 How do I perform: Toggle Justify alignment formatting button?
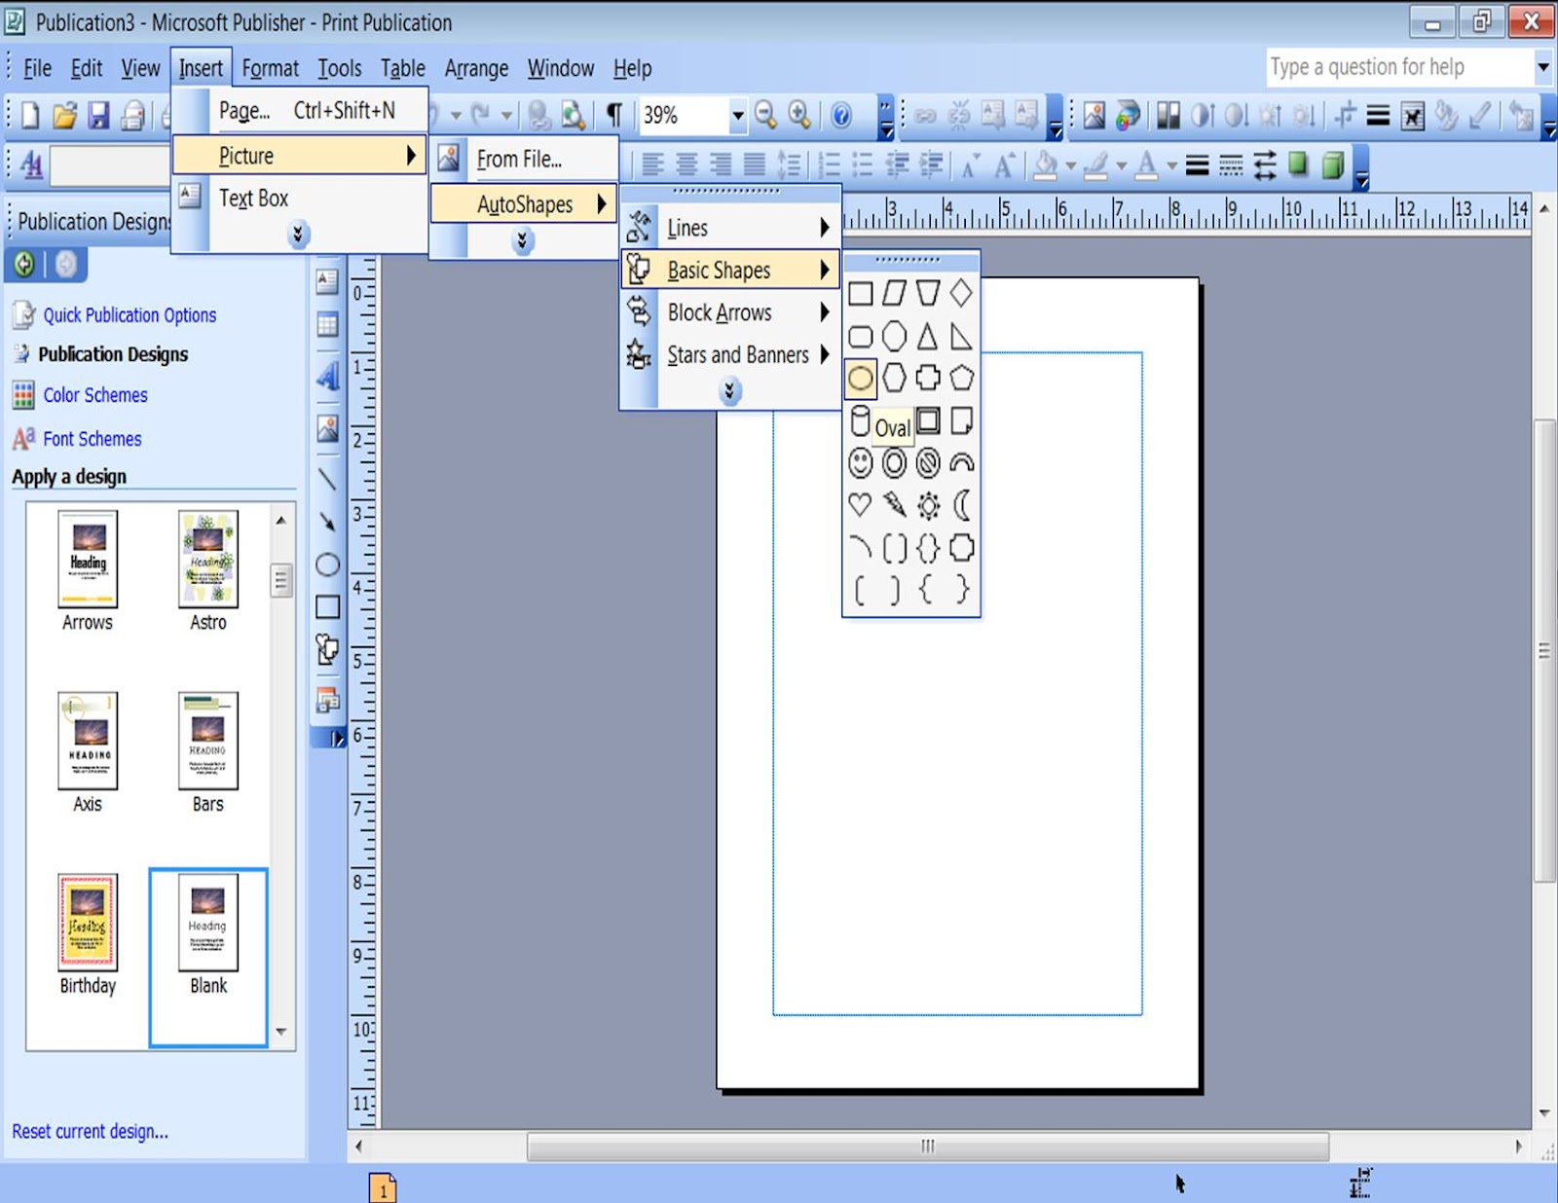[755, 166]
